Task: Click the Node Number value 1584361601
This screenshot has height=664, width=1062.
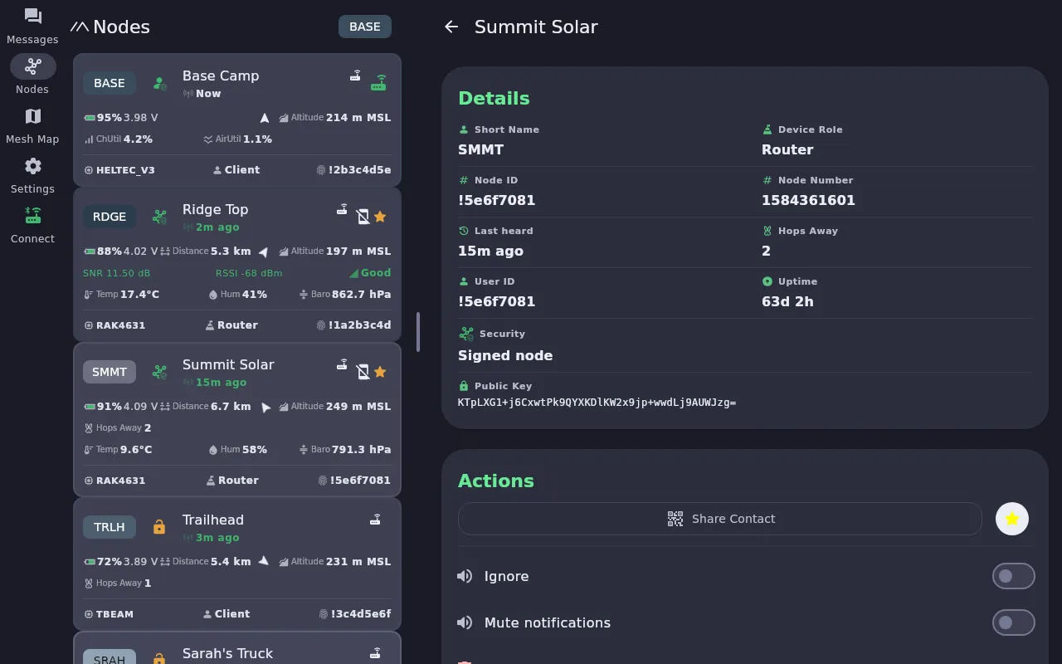Action: point(808,200)
